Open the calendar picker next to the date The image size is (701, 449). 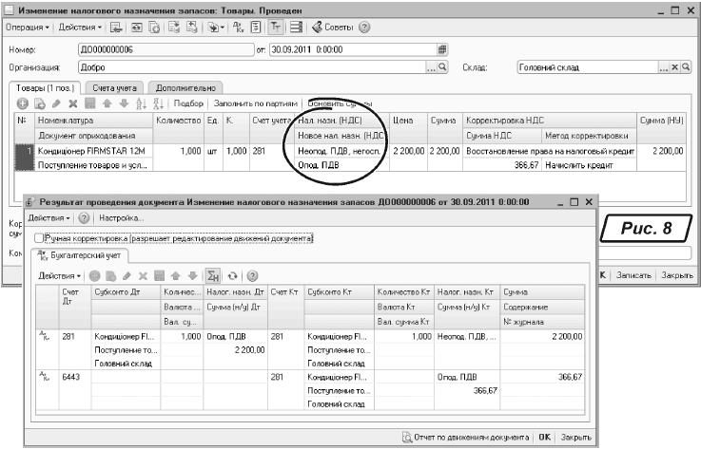(x=441, y=48)
